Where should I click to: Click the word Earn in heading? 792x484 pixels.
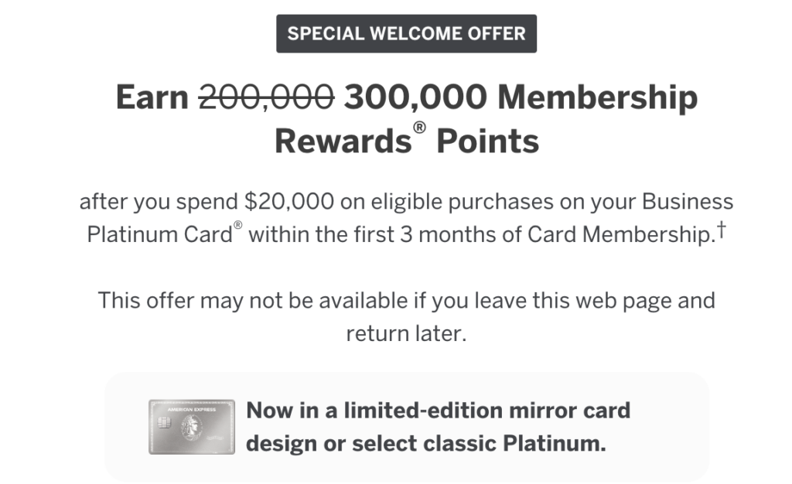pos(152,98)
